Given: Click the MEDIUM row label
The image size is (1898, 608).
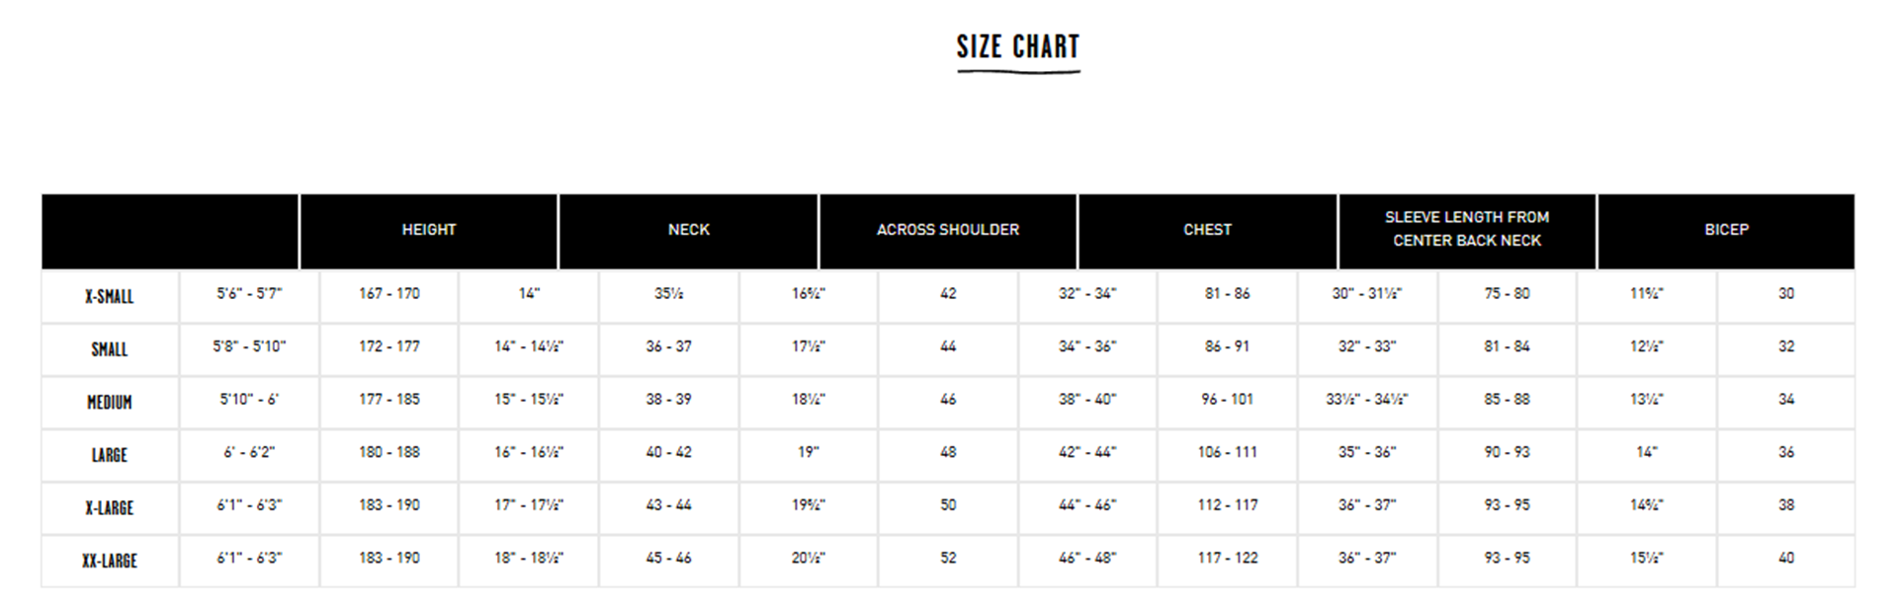Looking at the screenshot, I should [110, 402].
